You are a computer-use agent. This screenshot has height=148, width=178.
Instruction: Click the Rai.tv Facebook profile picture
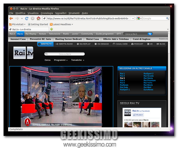pyautogui.click(x=127, y=113)
